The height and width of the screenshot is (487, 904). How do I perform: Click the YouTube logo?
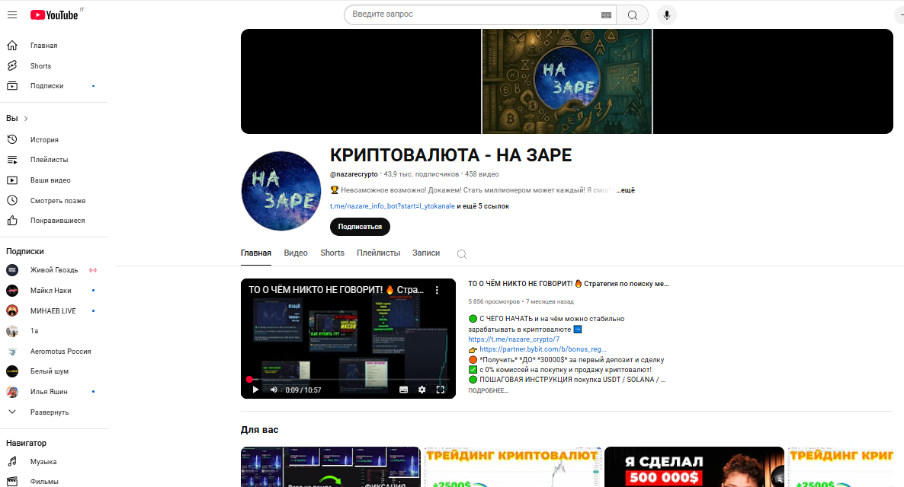[x=55, y=14]
